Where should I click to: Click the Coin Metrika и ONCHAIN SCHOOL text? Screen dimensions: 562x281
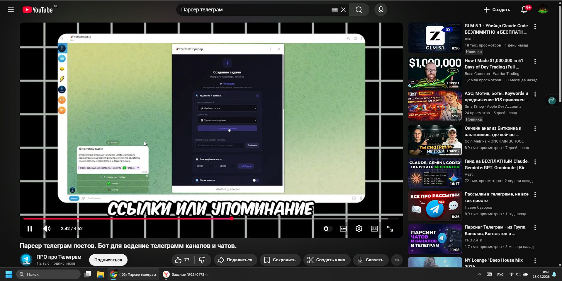[494, 141]
